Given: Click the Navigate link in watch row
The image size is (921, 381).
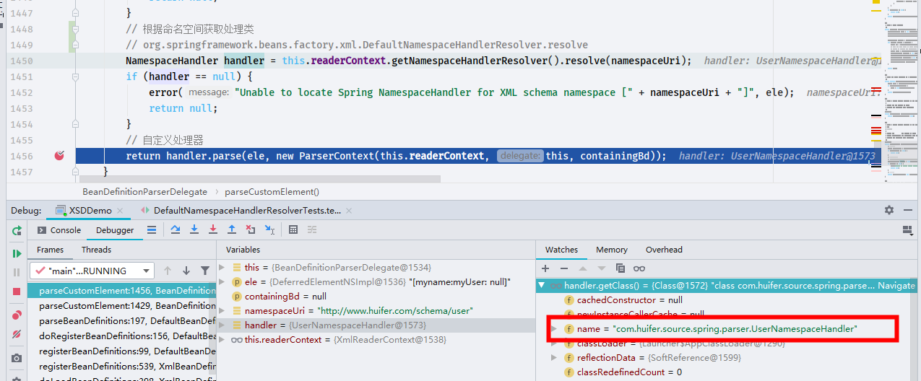Looking at the screenshot, I should coord(896,286).
